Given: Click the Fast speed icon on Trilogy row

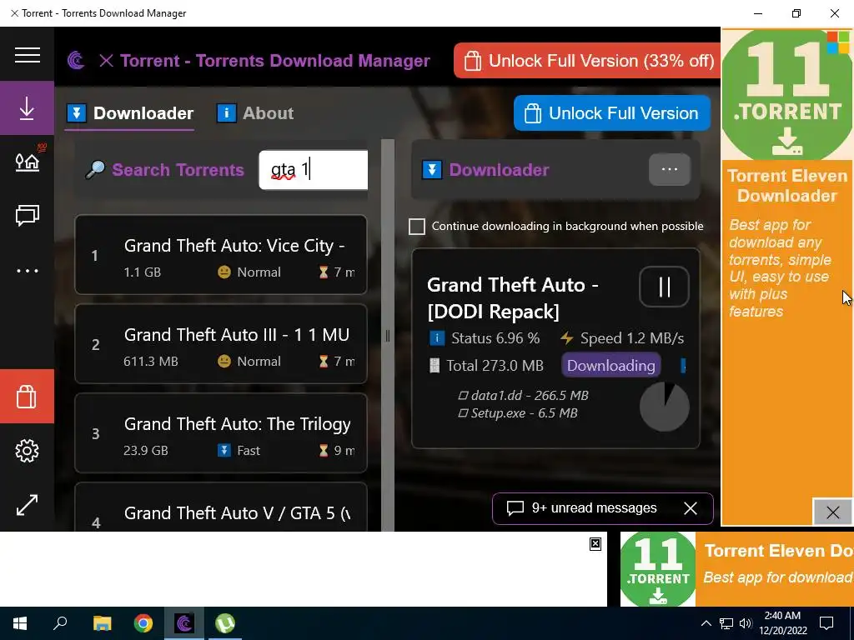Looking at the screenshot, I should click(x=224, y=450).
